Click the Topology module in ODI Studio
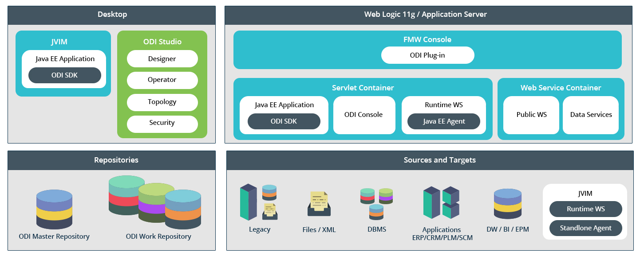This screenshot has width=640, height=256. pos(162,102)
